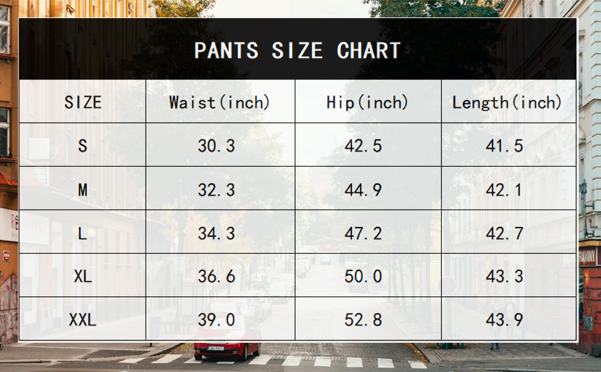Click waist value 30.3
601x372 pixels.
[x=216, y=146]
